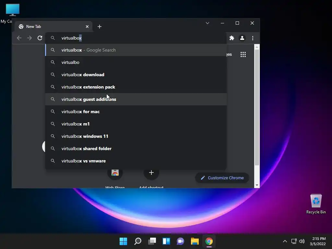Click the Chrome back arrow
Viewport: 332px width, 249px height.
click(19, 38)
